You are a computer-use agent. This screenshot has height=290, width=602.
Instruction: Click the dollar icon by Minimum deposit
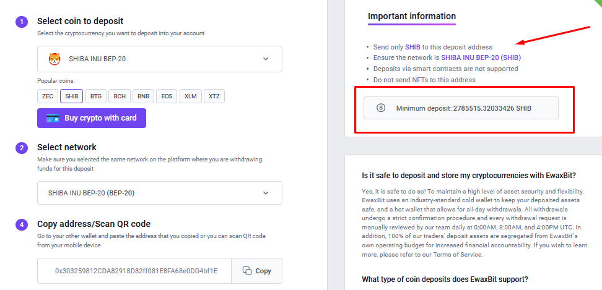point(382,108)
